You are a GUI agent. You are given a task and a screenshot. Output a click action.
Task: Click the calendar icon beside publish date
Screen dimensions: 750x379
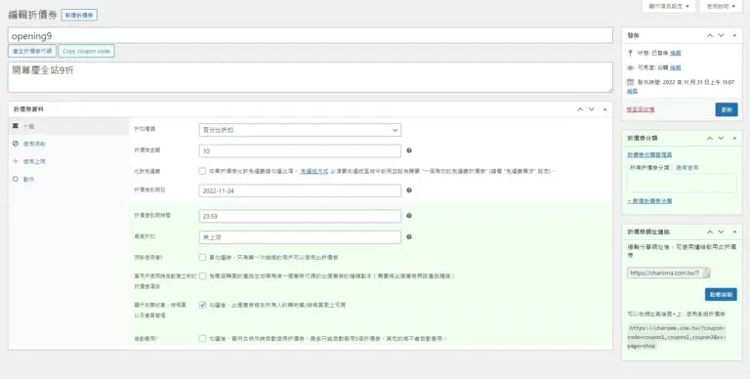(x=631, y=82)
